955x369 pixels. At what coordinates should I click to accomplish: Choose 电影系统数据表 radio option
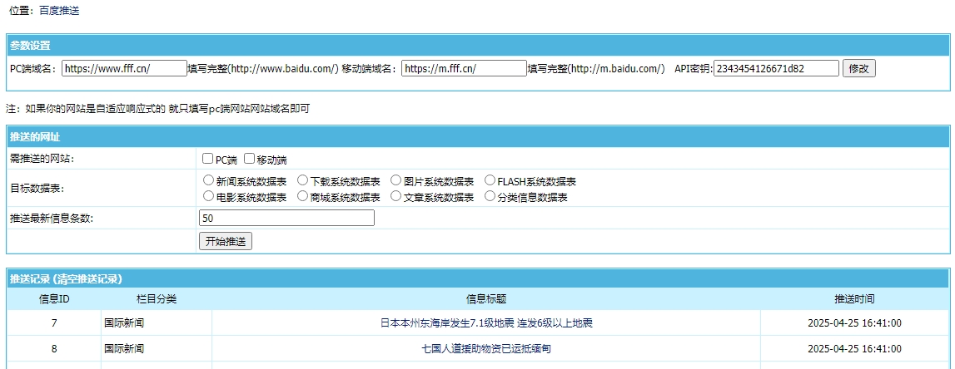coord(208,197)
